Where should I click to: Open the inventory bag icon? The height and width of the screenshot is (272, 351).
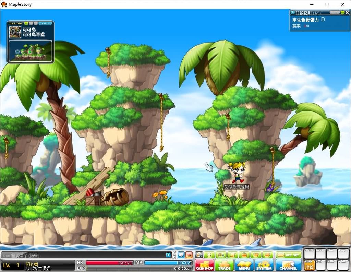[244, 255]
